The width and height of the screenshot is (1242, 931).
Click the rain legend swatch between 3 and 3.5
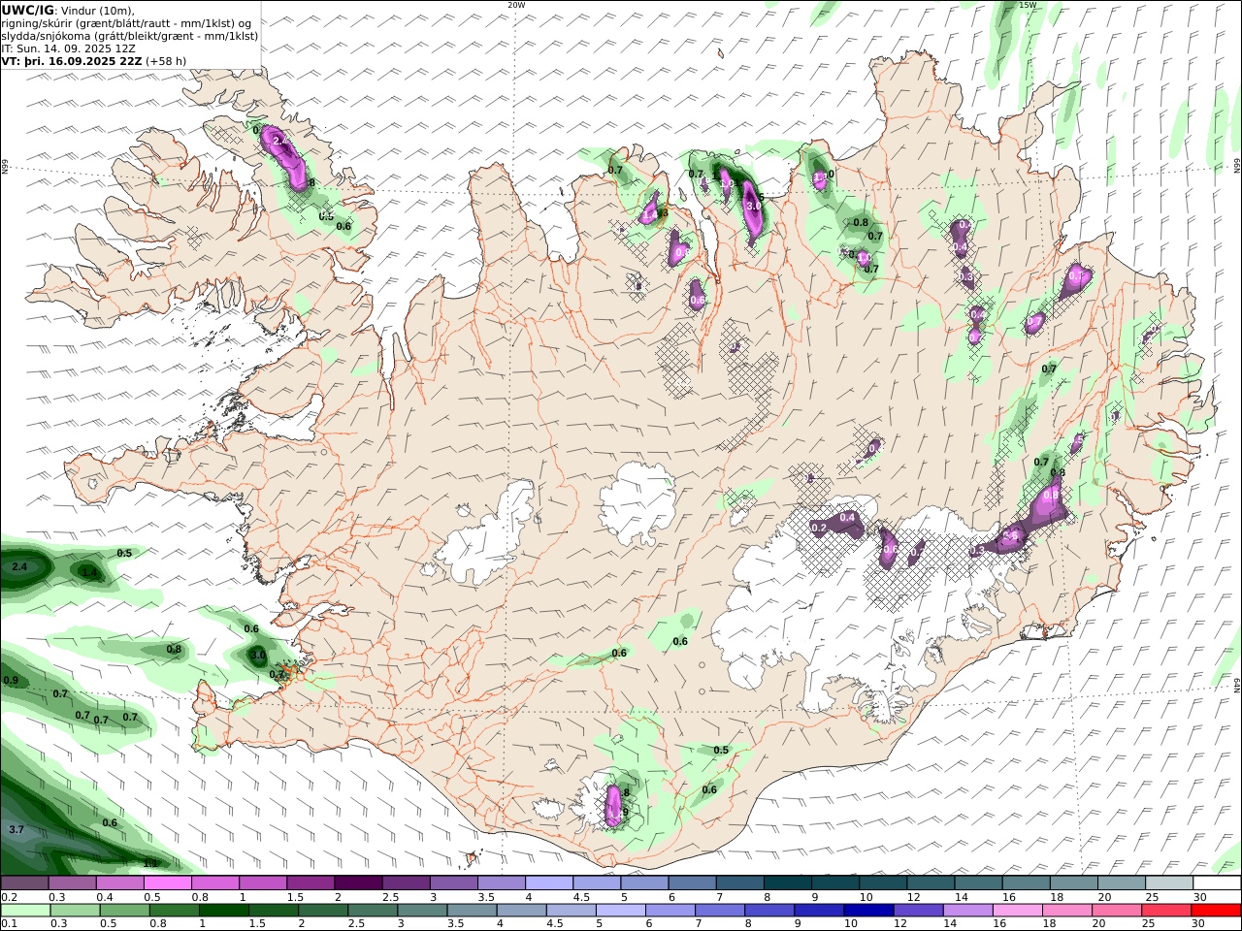point(423,911)
